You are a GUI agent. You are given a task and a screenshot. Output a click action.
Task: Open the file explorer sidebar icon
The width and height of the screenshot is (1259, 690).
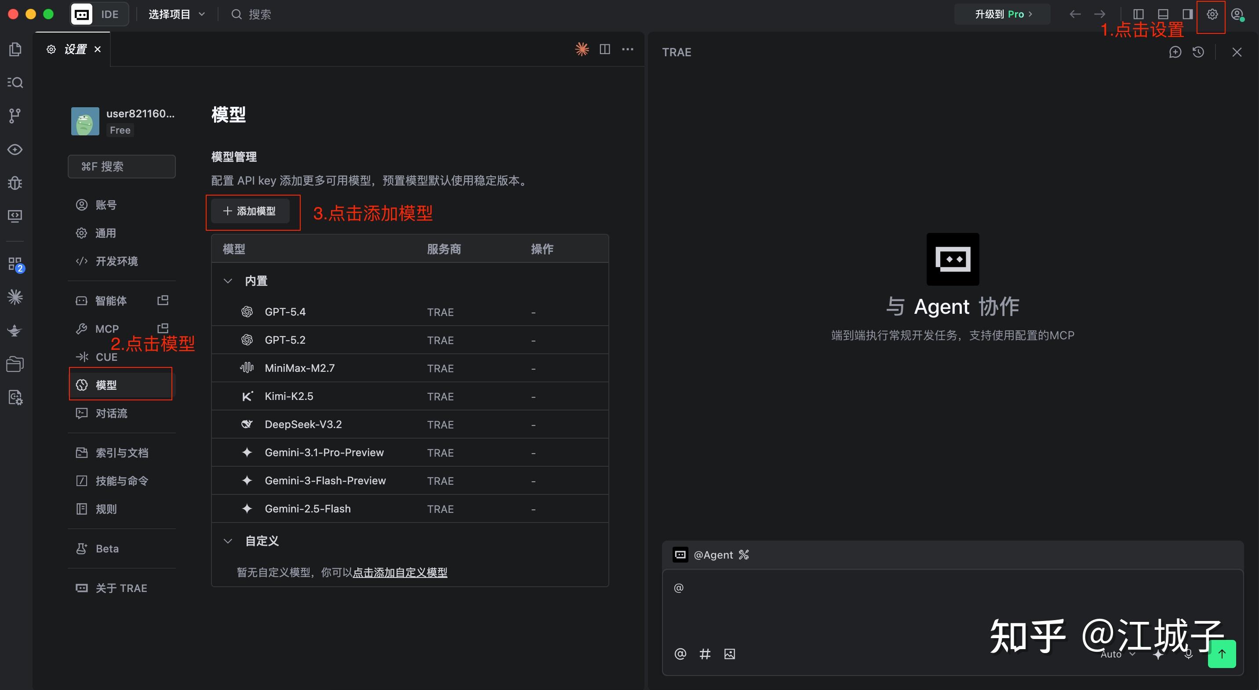coord(15,49)
